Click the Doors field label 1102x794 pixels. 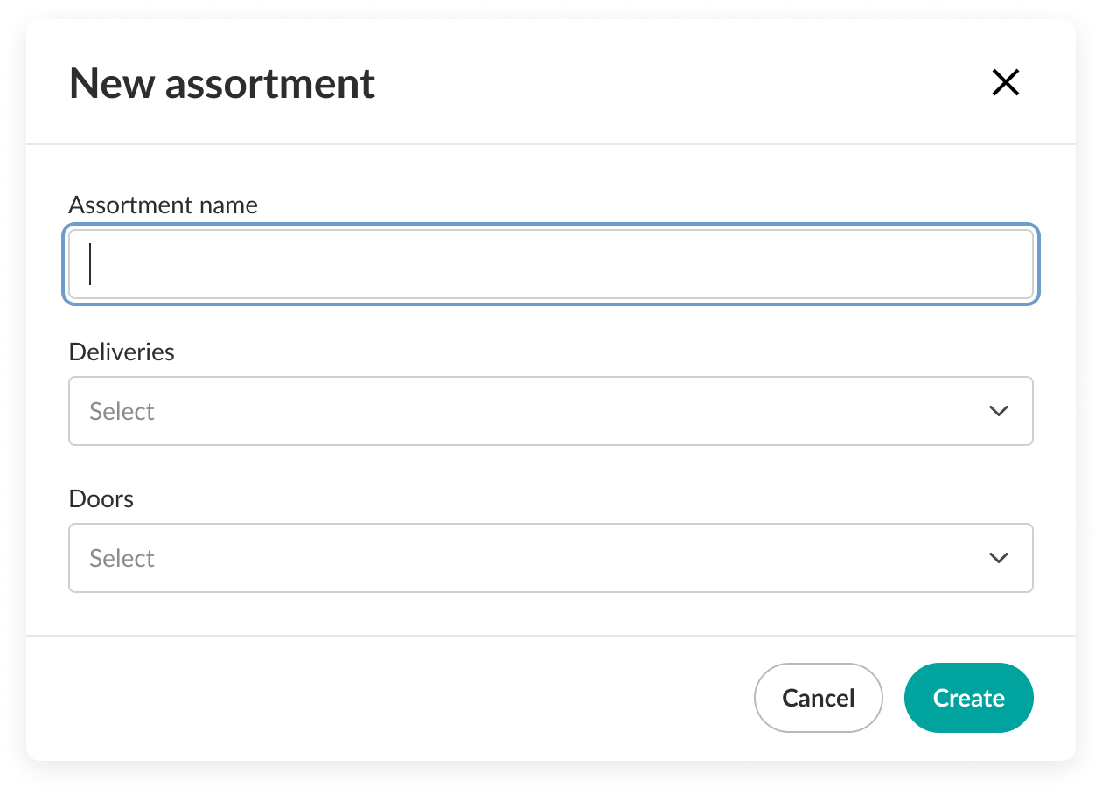pyautogui.click(x=101, y=498)
